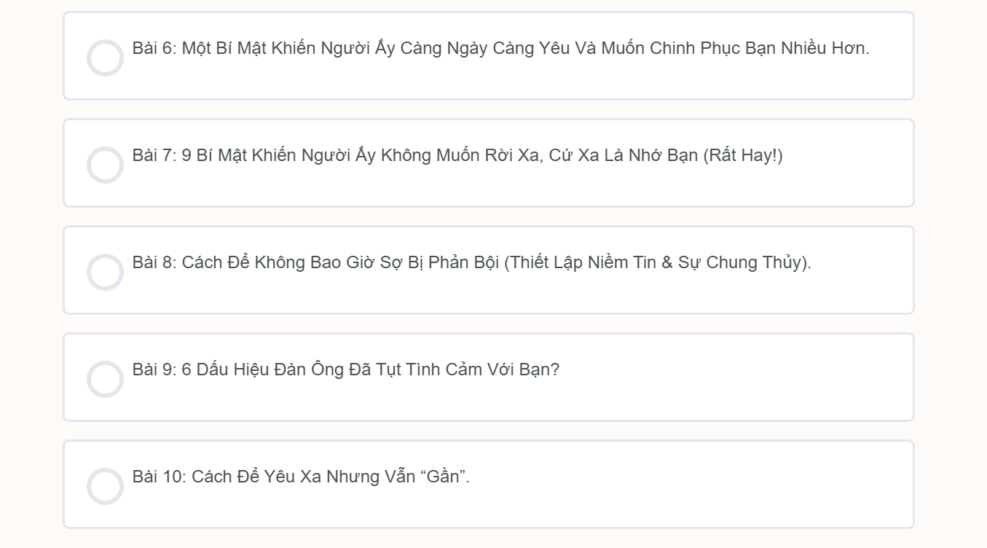Click "(Thiết Lập Niềm Tin & Sự Chung Thủy)" text
987x548 pixels.
tap(657, 263)
